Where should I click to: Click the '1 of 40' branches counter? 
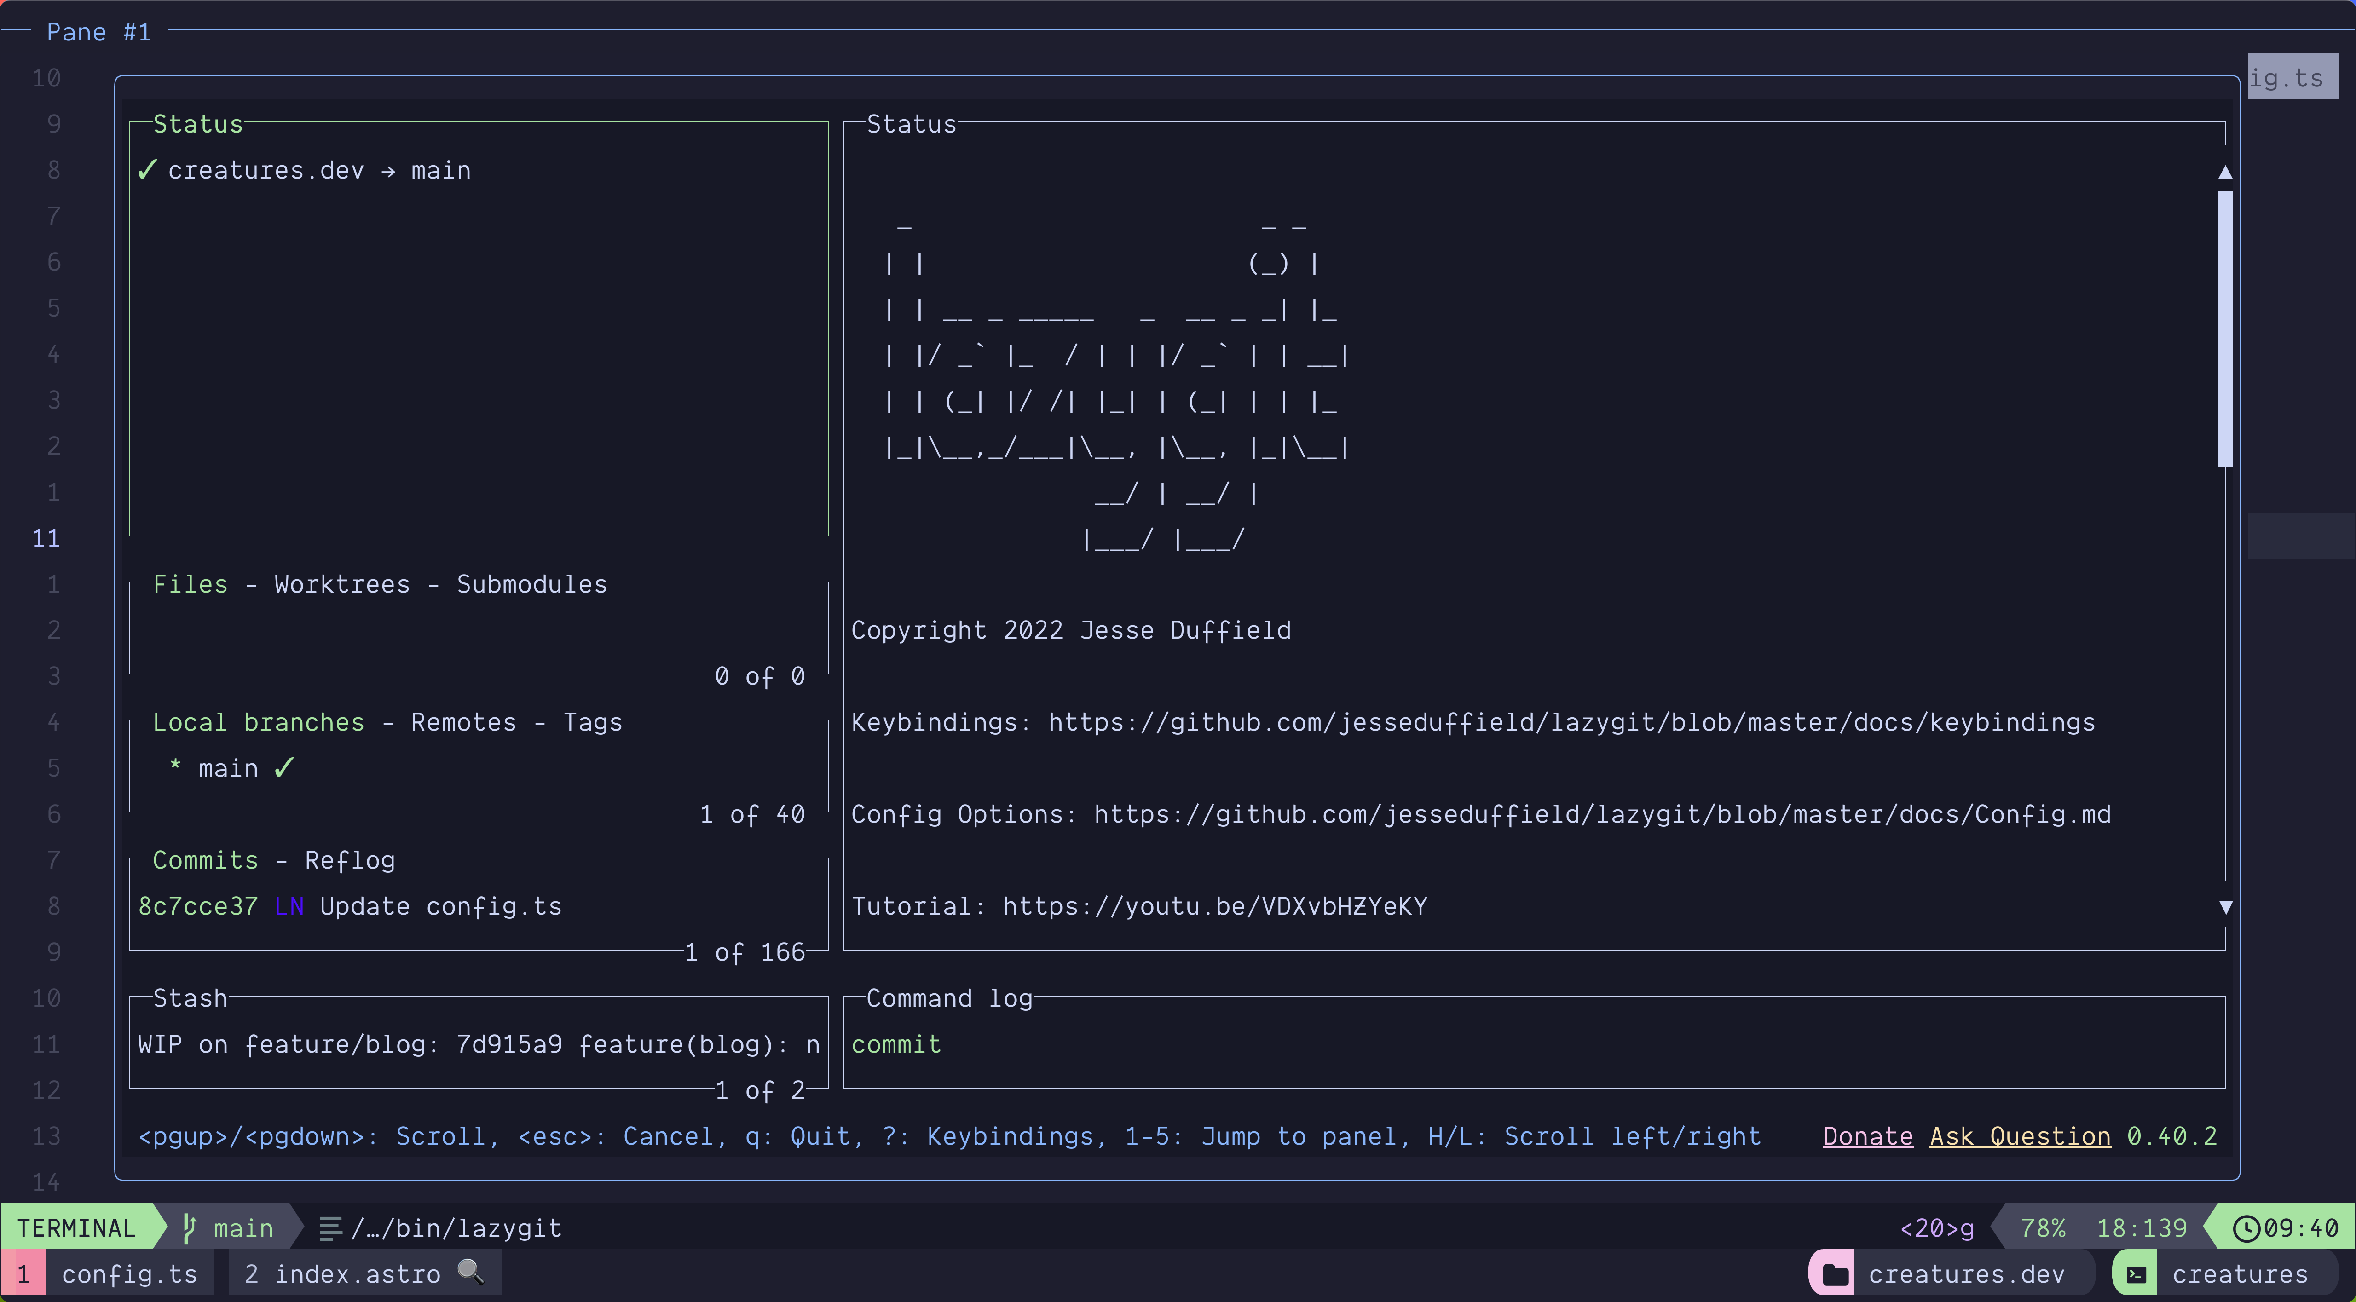[x=753, y=815]
